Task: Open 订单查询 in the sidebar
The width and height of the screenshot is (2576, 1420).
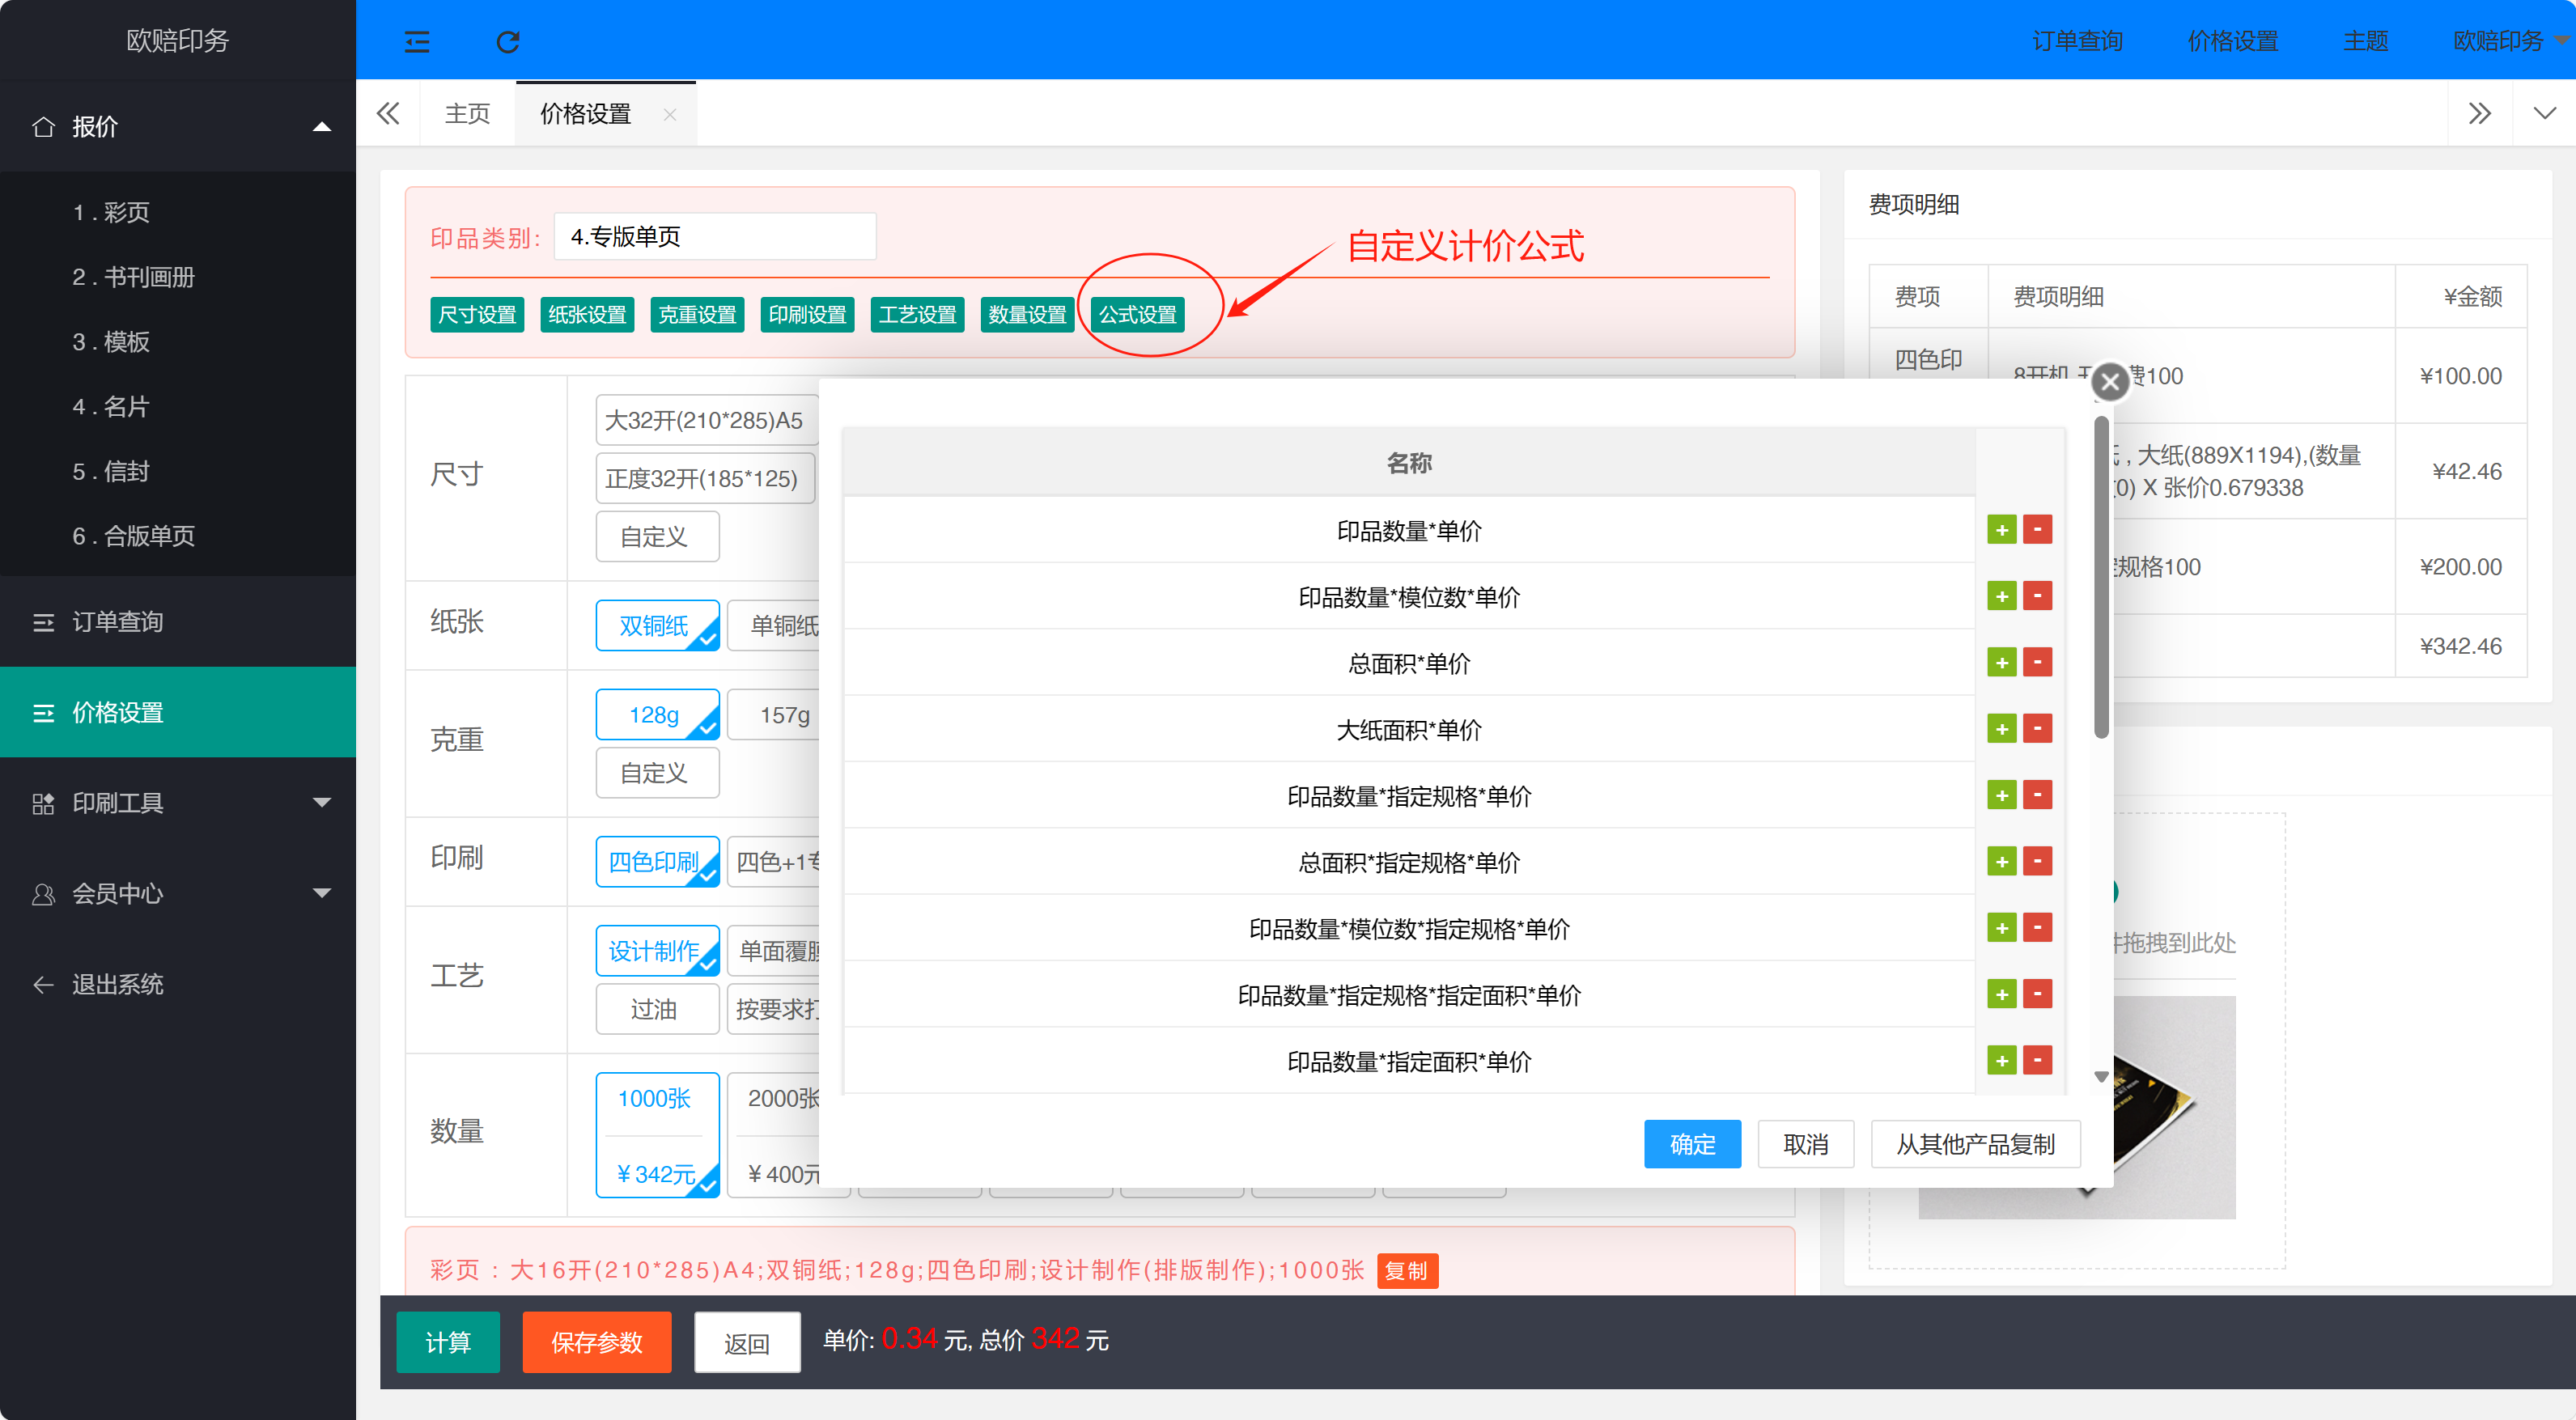Action: pyautogui.click(x=118, y=622)
